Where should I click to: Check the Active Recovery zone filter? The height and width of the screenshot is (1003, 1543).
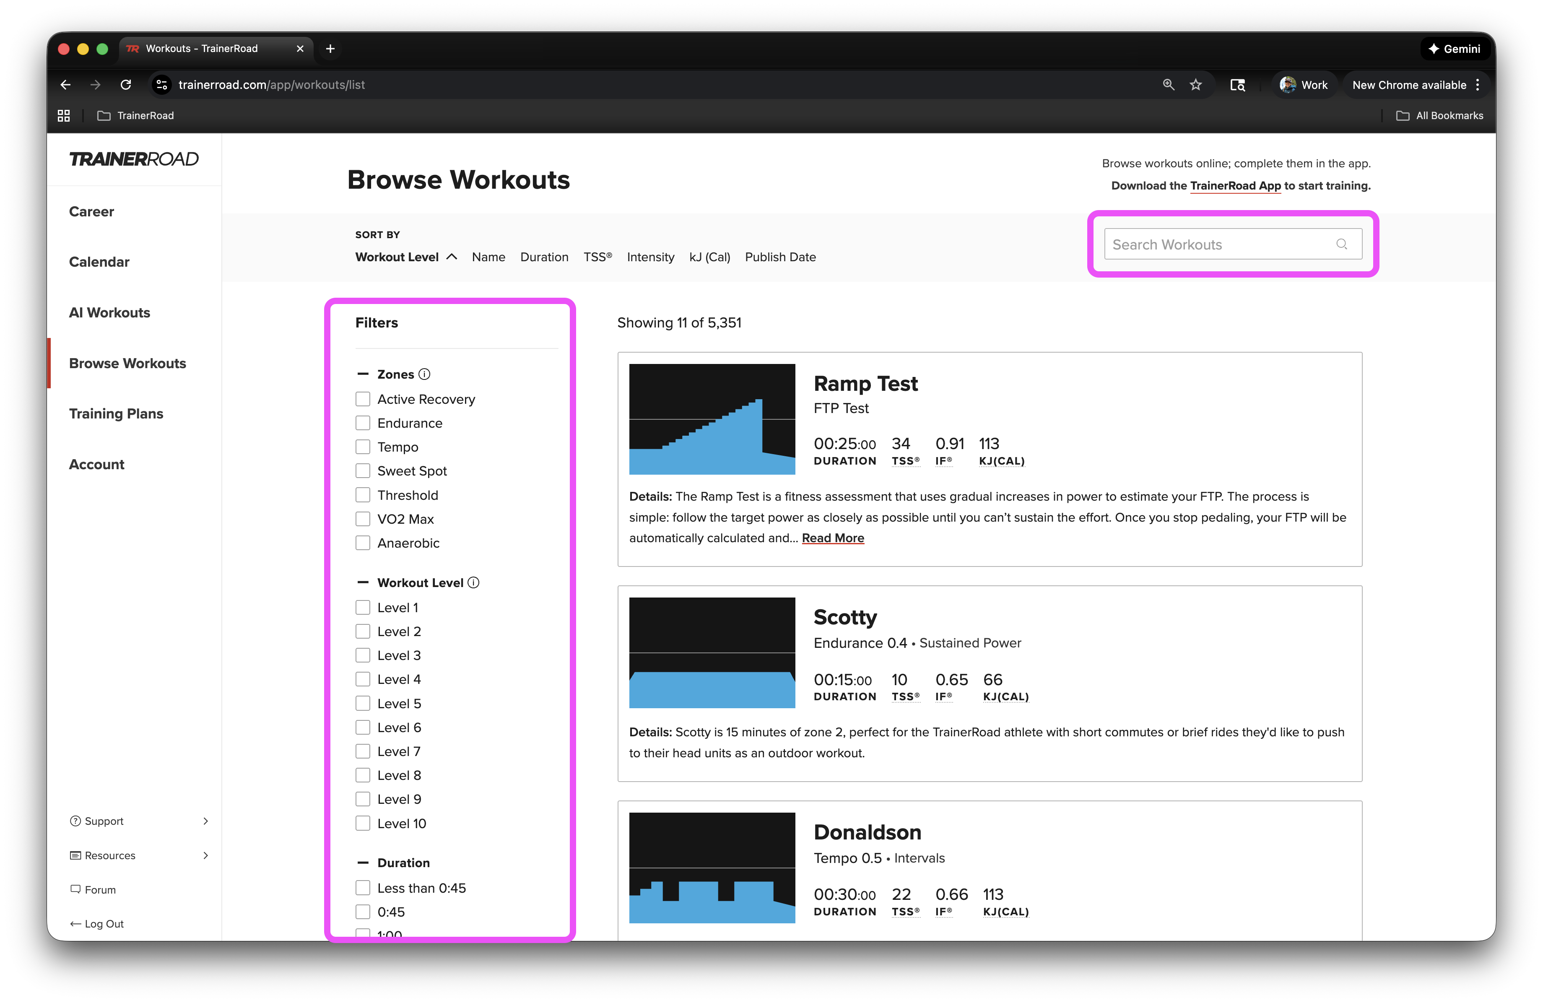tap(363, 399)
